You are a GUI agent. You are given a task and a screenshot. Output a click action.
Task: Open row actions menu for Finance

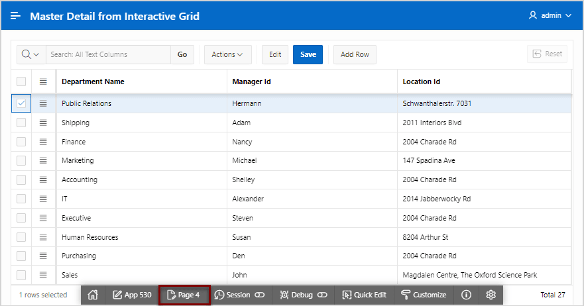[43, 142]
